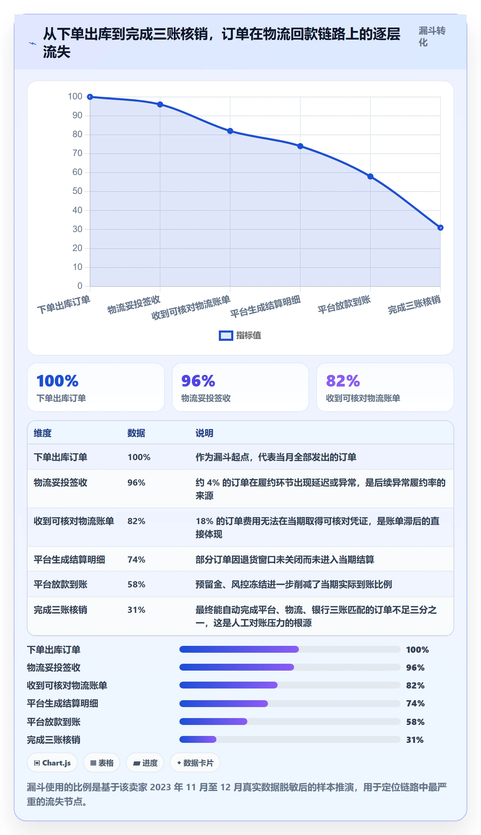This screenshot has height=835, width=481.
Task: Click the 指标值 legend label text
Action: [249, 336]
